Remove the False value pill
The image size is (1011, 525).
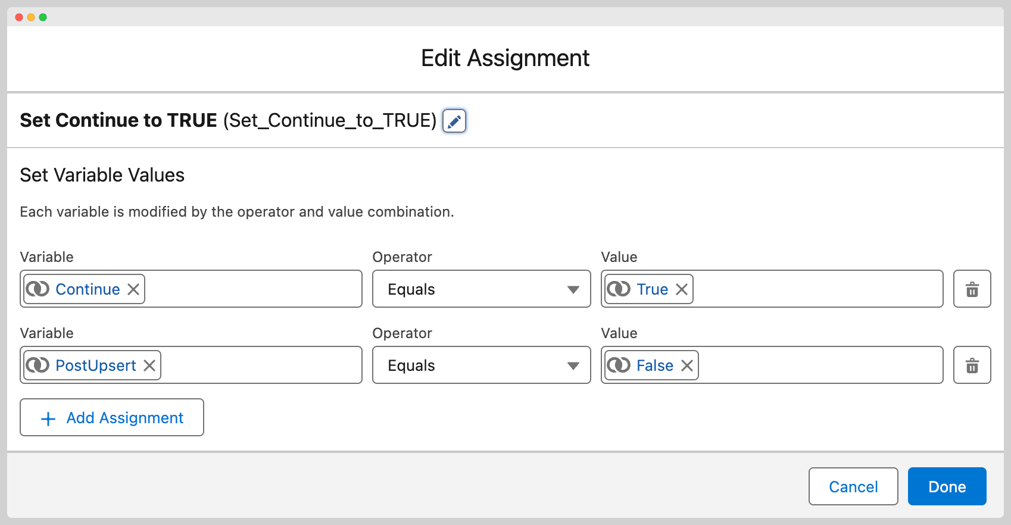pos(687,365)
